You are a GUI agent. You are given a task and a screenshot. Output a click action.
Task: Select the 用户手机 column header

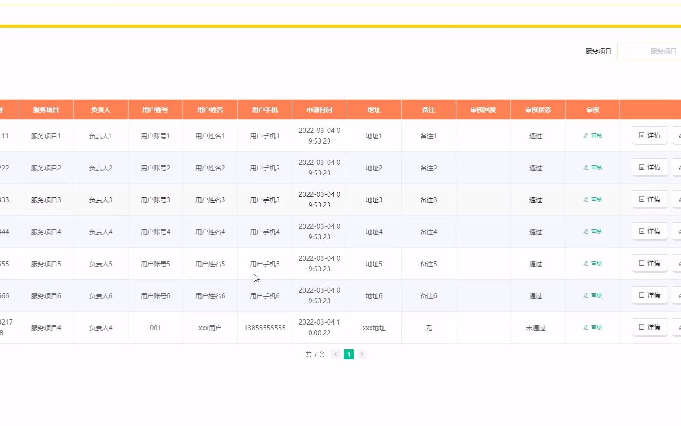(x=265, y=110)
